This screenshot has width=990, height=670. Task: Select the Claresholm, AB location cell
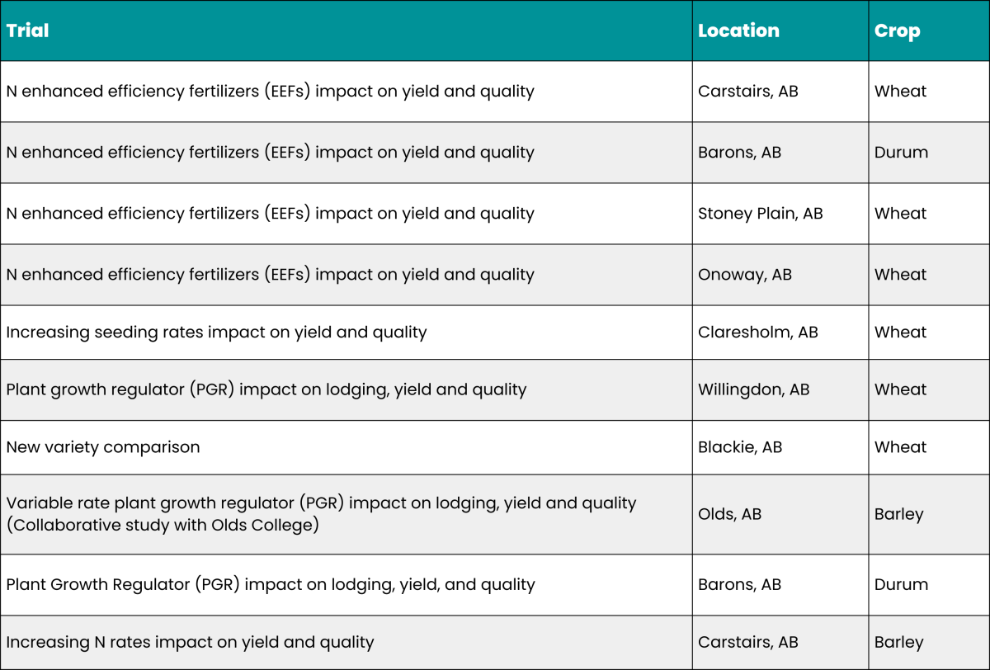click(x=780, y=333)
